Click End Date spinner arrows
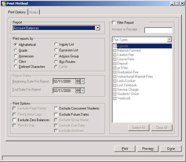 tap(78, 91)
